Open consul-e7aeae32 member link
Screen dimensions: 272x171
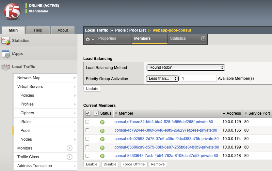[x=164, y=122]
